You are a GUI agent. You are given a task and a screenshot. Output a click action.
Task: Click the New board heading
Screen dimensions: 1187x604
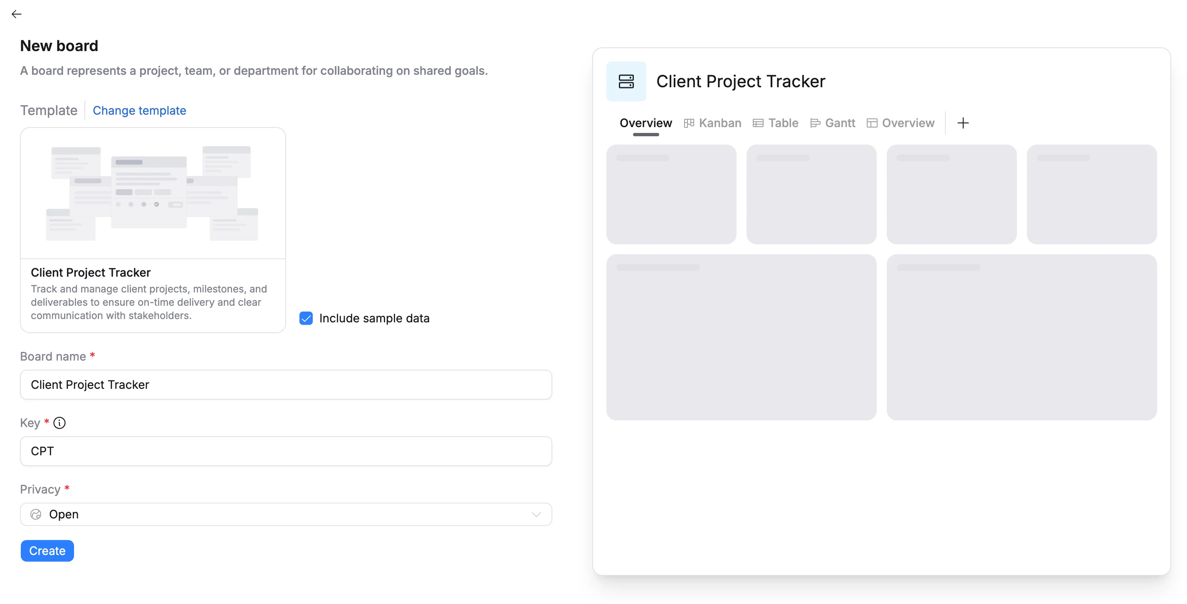59,46
